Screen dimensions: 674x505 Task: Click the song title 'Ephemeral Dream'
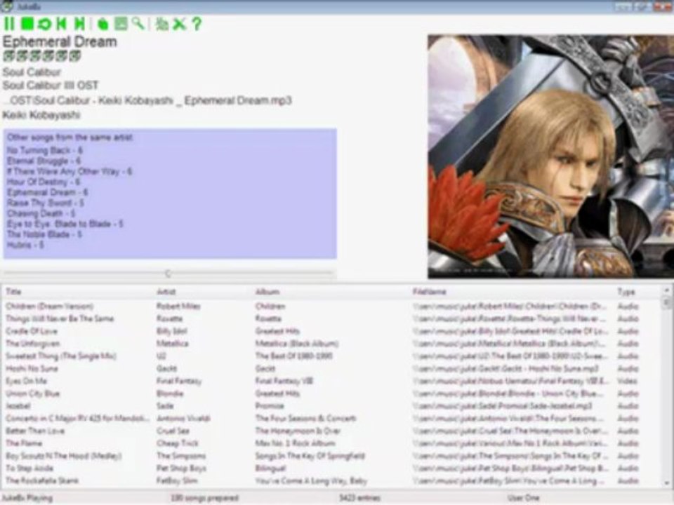[x=60, y=41]
